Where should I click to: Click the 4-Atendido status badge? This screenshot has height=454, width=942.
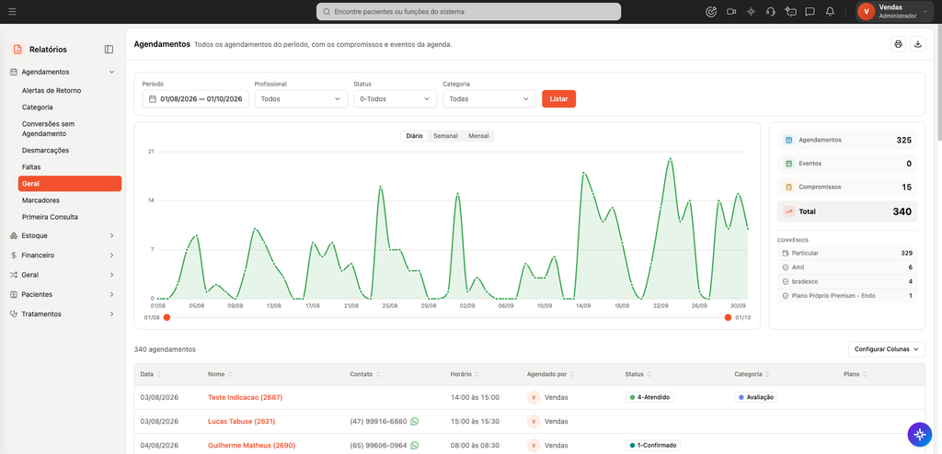click(x=649, y=397)
